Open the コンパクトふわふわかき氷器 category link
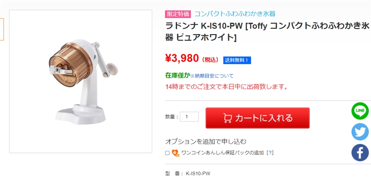 point(235,14)
